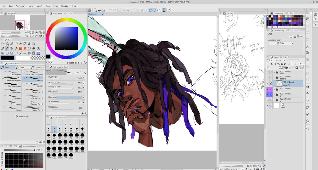Viewport: 318px width, 170px height.
Task: Toggle Snap to Ruler in command bar
Action: tap(150, 10)
